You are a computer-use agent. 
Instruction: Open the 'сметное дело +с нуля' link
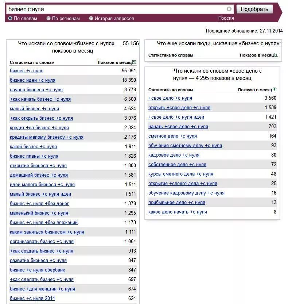(x=172, y=136)
